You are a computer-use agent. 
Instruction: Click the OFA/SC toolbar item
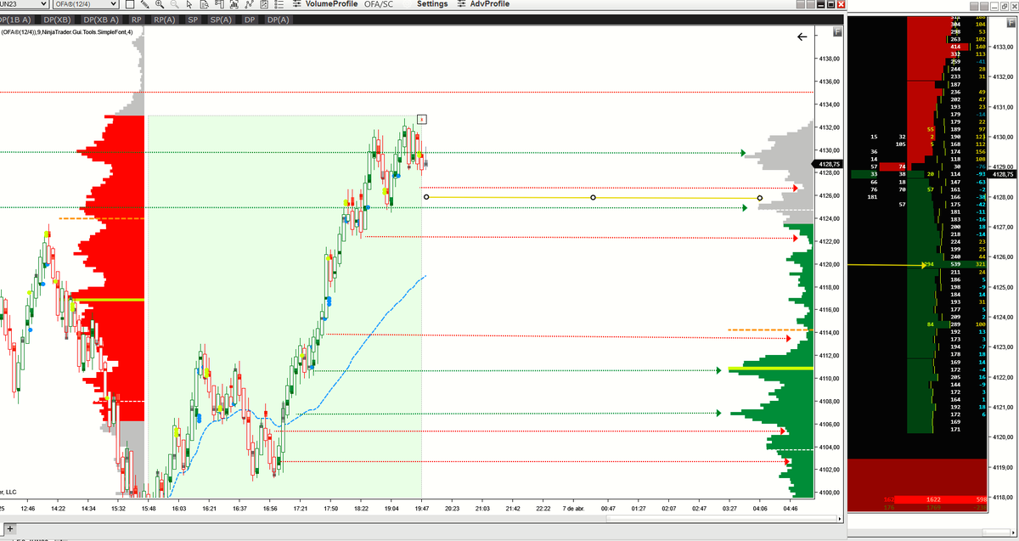pyautogui.click(x=378, y=4)
